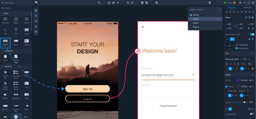Screen dimensions: 256x119
Task: Select the Ellipse shape component
Action: coord(16,20)
